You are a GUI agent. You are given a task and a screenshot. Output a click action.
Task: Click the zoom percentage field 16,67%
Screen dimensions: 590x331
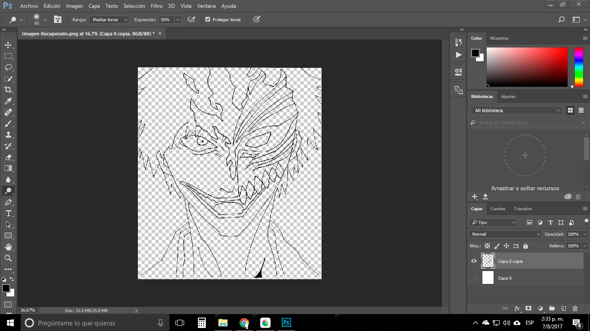pyautogui.click(x=29, y=310)
